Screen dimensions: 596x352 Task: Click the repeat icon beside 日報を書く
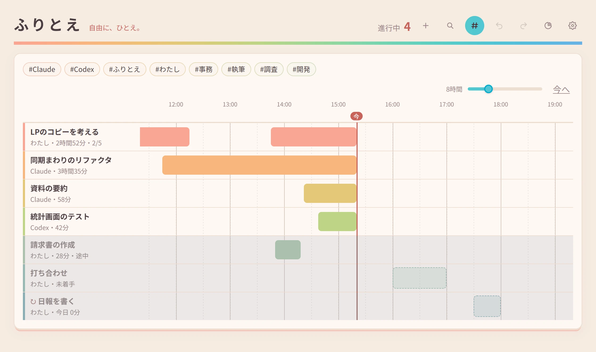point(33,302)
